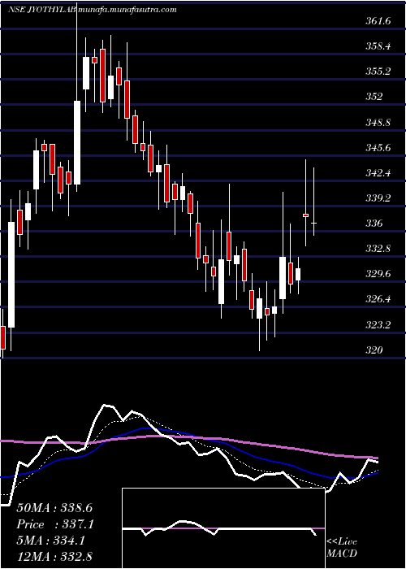Click the 320 price axis label
Viewport: 406px width, 569px height.
click(375, 350)
